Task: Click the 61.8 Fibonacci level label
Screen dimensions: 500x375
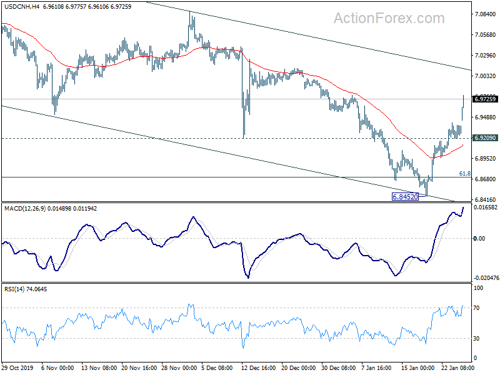Action: click(x=465, y=174)
